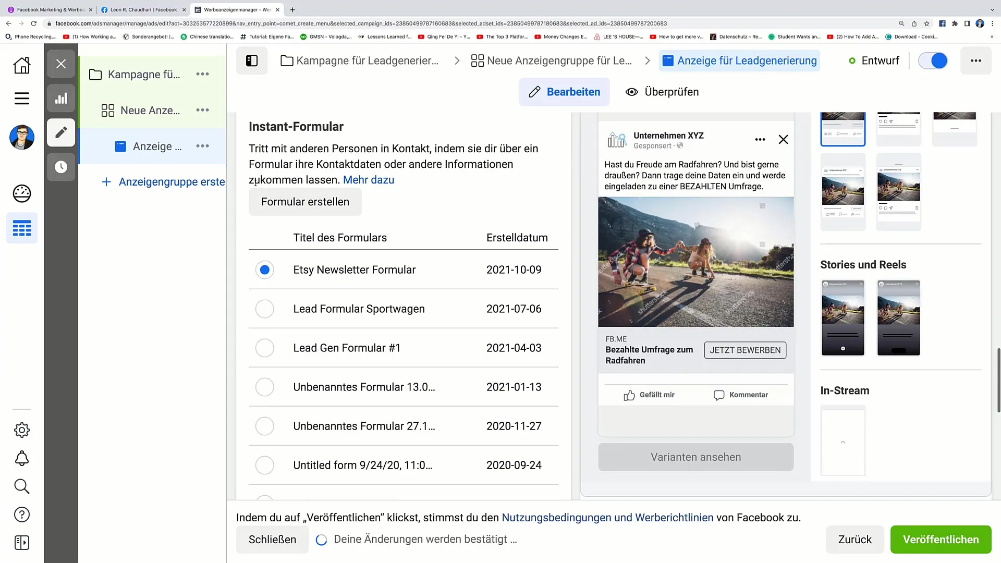The height and width of the screenshot is (563, 1001).
Task: Open Mehr dazu link
Action: pos(369,180)
